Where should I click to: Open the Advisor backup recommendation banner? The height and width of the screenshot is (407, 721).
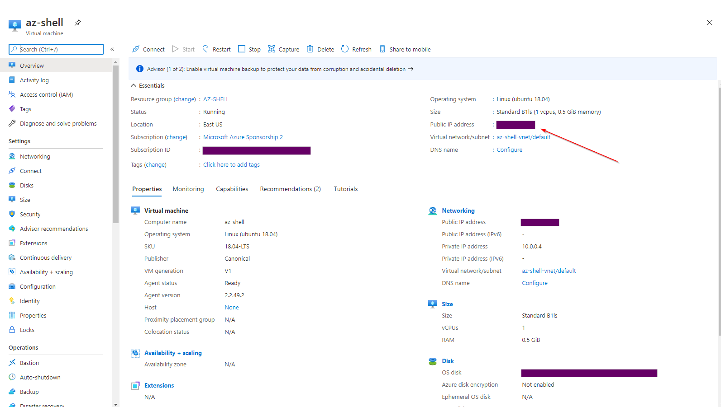click(x=423, y=69)
